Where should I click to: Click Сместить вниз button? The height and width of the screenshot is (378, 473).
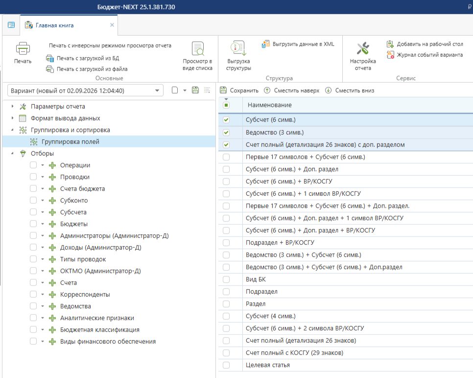point(350,91)
